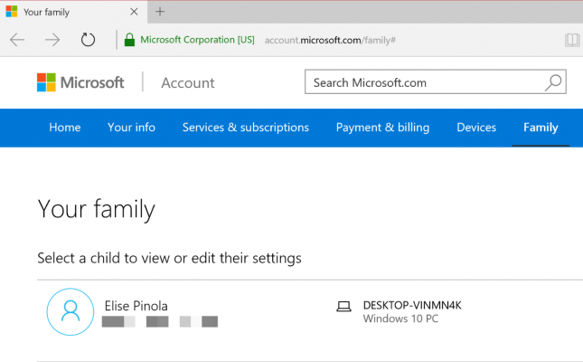Close the Your family tab
This screenshot has width=583, height=362.
pos(134,12)
